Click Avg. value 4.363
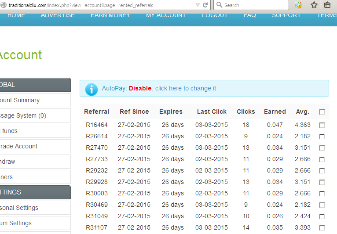This screenshot has height=234, width=337. tap(302, 125)
